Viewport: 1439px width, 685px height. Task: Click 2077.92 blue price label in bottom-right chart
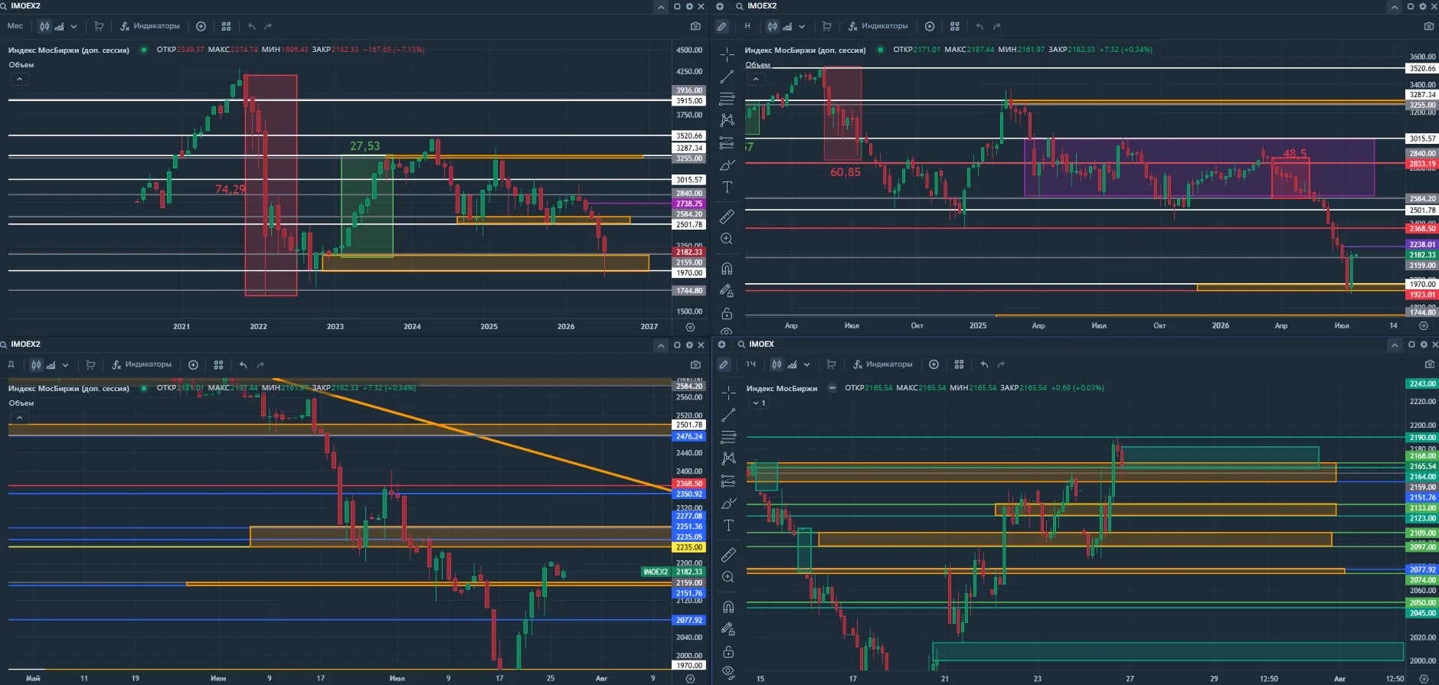(x=1422, y=569)
